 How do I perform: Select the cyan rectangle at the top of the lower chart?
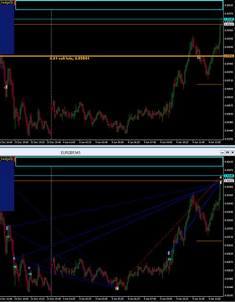click(x=119, y=161)
